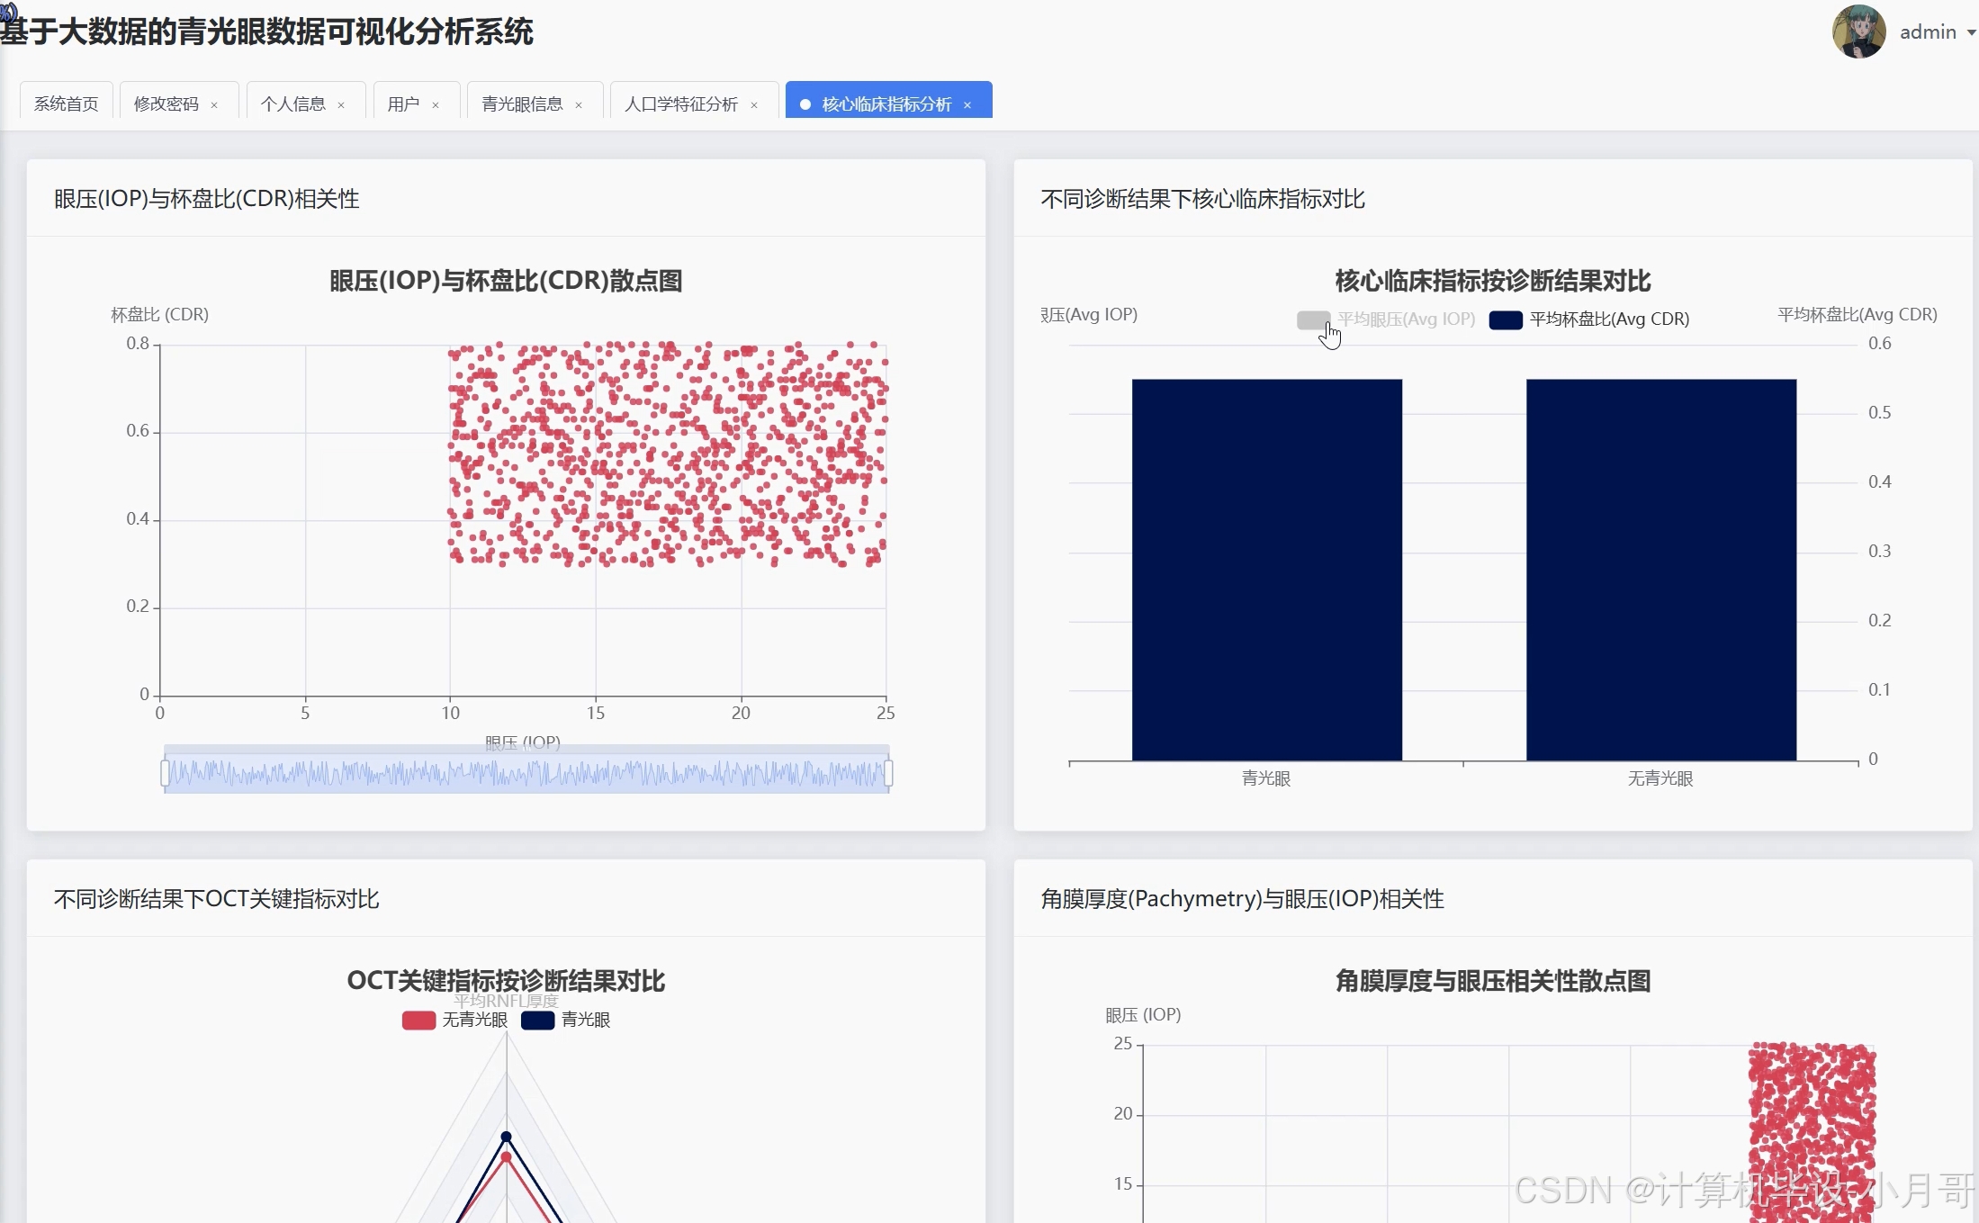Select the 青光眼信息 tab
1979x1223 pixels.
pos(522,104)
